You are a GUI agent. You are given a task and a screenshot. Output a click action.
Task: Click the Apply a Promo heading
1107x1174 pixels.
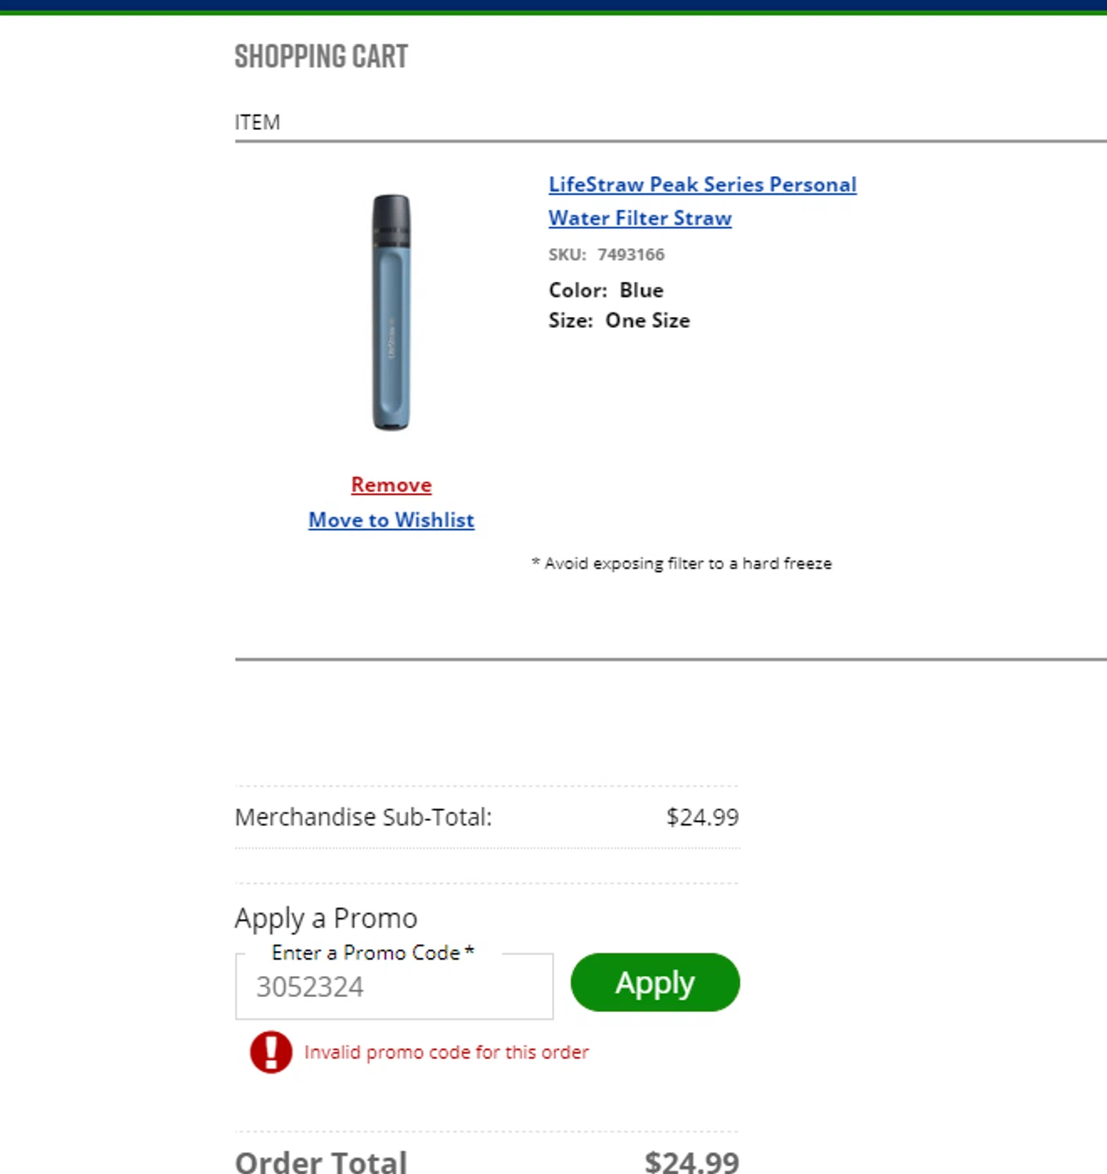point(326,918)
